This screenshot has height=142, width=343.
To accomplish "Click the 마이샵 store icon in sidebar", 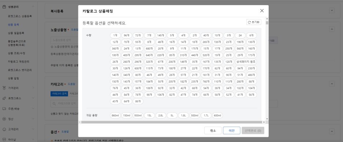I will 4,139.
